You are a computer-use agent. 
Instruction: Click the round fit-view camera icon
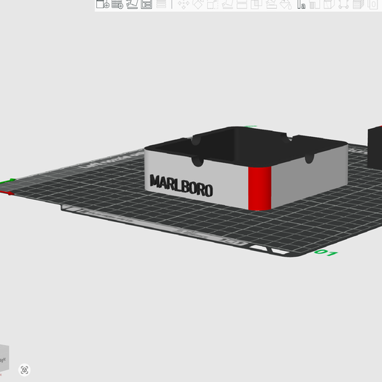pyautogui.click(x=24, y=370)
